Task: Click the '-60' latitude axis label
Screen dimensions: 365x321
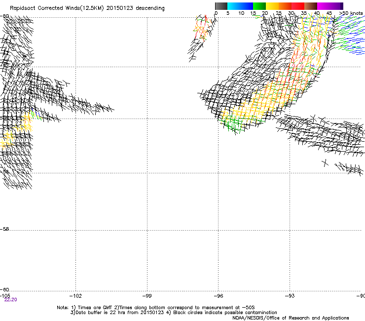Action: click(4, 289)
